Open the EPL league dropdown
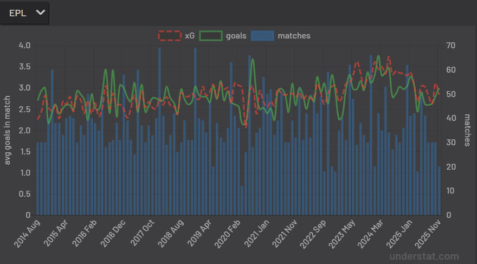Image resolution: width=477 pixels, height=264 pixels. click(24, 13)
